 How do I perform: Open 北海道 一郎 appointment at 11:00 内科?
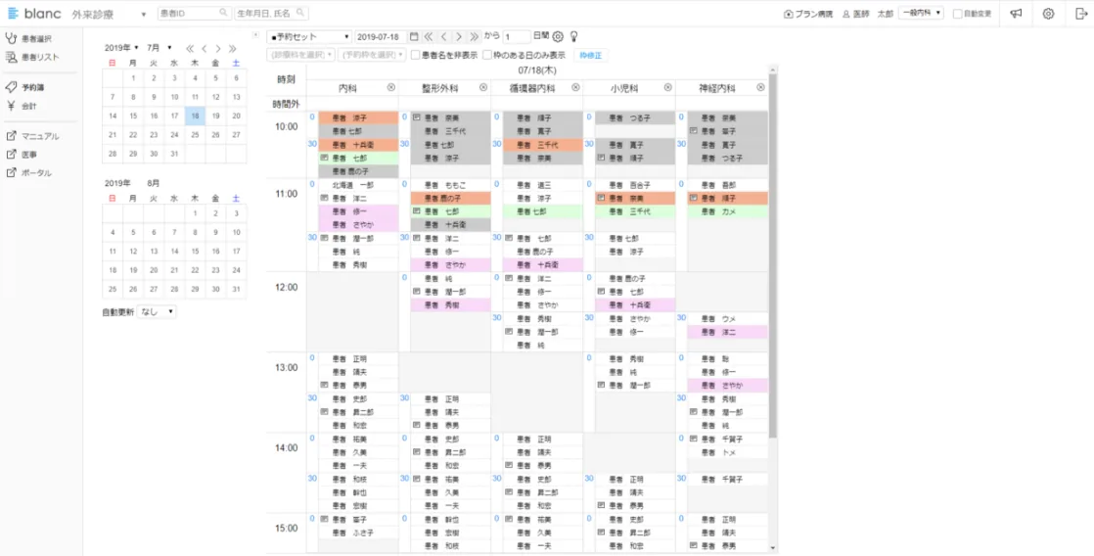pos(358,185)
